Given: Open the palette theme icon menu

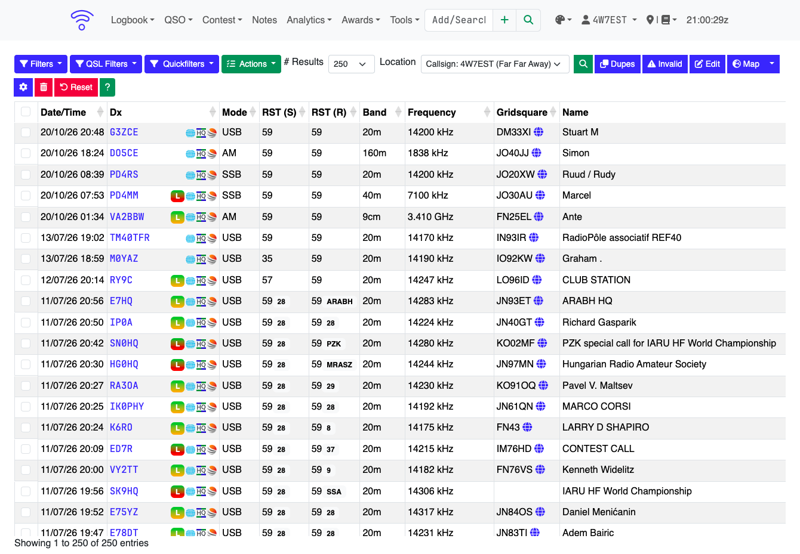Looking at the screenshot, I should coord(563,20).
